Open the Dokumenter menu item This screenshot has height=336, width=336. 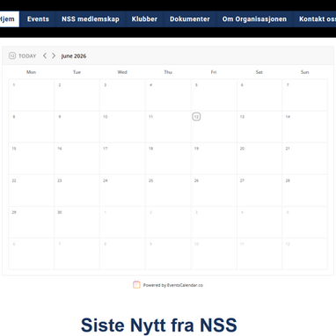[190, 19]
